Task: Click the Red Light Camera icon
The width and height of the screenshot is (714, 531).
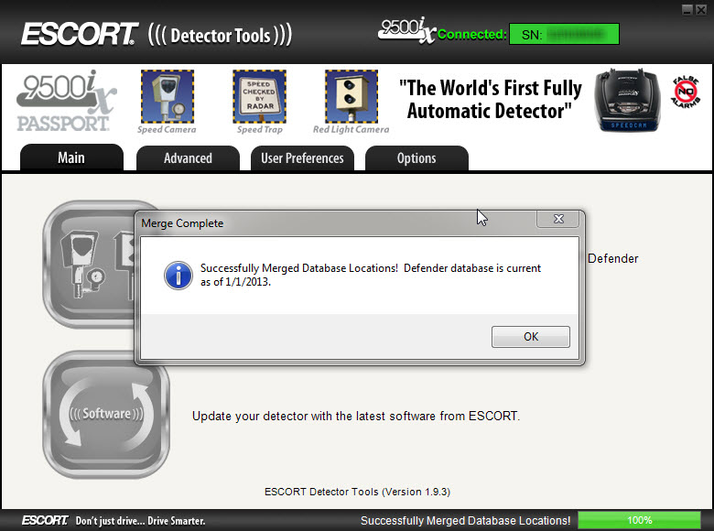Action: [x=351, y=96]
